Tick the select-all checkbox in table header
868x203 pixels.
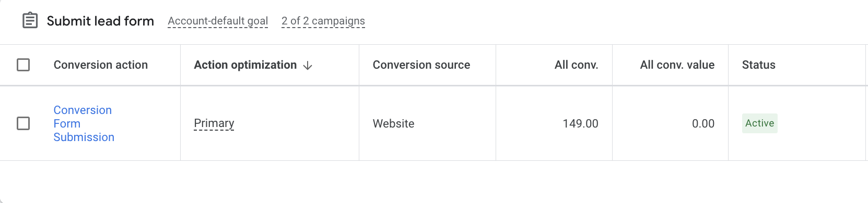(x=23, y=65)
